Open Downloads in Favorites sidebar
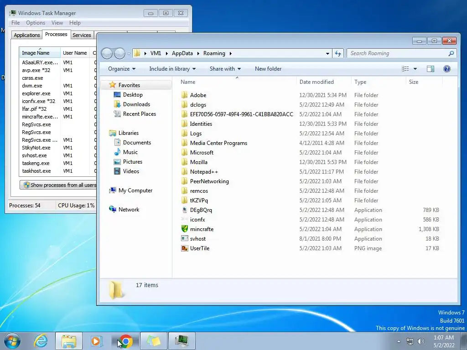 [x=132, y=104]
